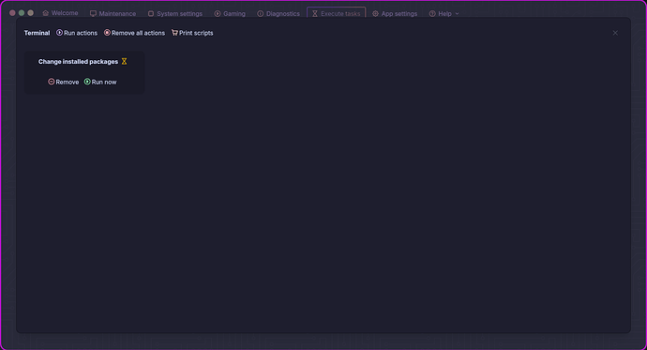This screenshot has height=350, width=647.
Task: Go to the Gaming tab
Action: pyautogui.click(x=230, y=14)
